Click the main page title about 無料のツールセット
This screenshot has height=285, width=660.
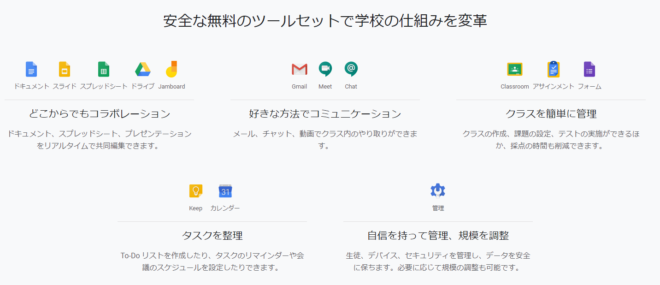click(325, 21)
